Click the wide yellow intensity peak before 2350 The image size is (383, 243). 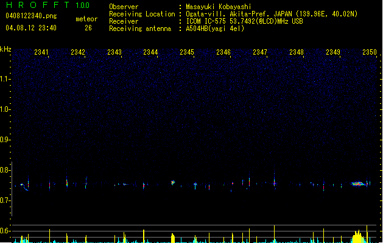pyautogui.click(x=357, y=236)
